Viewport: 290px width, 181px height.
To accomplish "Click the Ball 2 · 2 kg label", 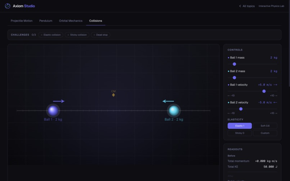I will tap(174, 119).
